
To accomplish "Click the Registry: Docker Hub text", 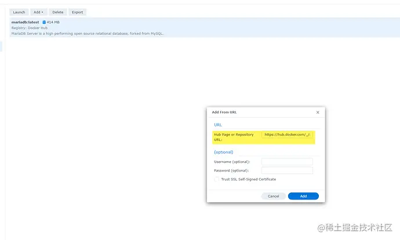I will click(x=30, y=28).
